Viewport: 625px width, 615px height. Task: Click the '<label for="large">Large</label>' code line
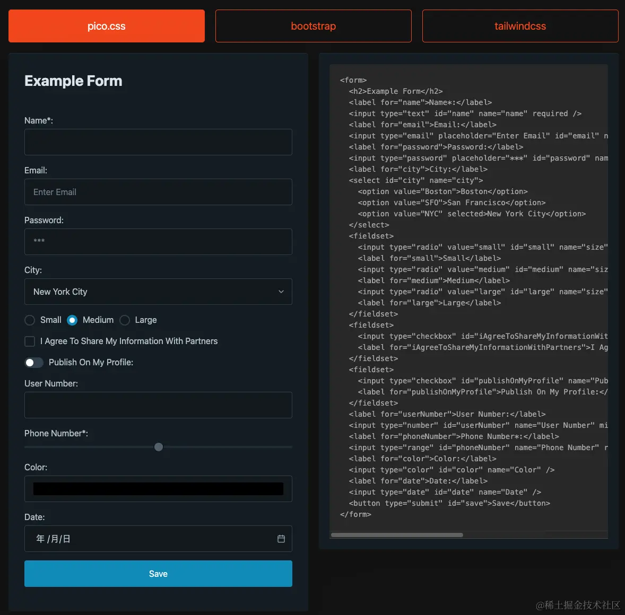(x=429, y=303)
